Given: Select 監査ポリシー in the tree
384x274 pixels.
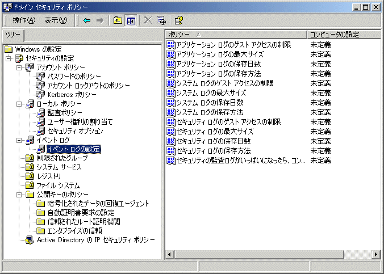Looking at the screenshot, I should [65, 113].
